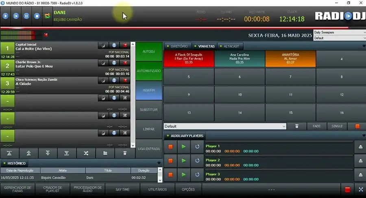This screenshot has height=198, width=366.
Task: Collapse the HISTÓRICO panel arrow
Action: [x=159, y=163]
